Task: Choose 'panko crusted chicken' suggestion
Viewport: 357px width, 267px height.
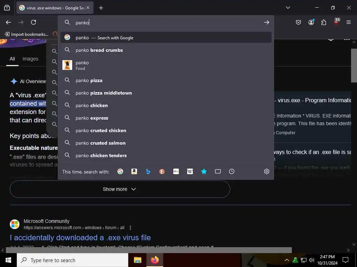Action: point(166,130)
